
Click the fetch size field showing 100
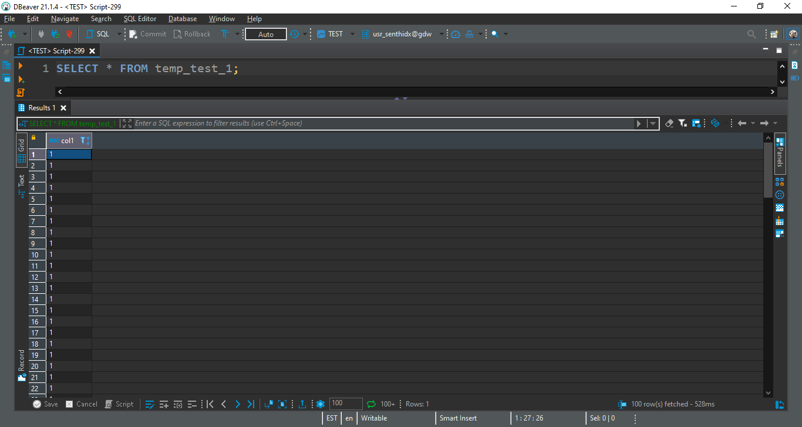346,404
